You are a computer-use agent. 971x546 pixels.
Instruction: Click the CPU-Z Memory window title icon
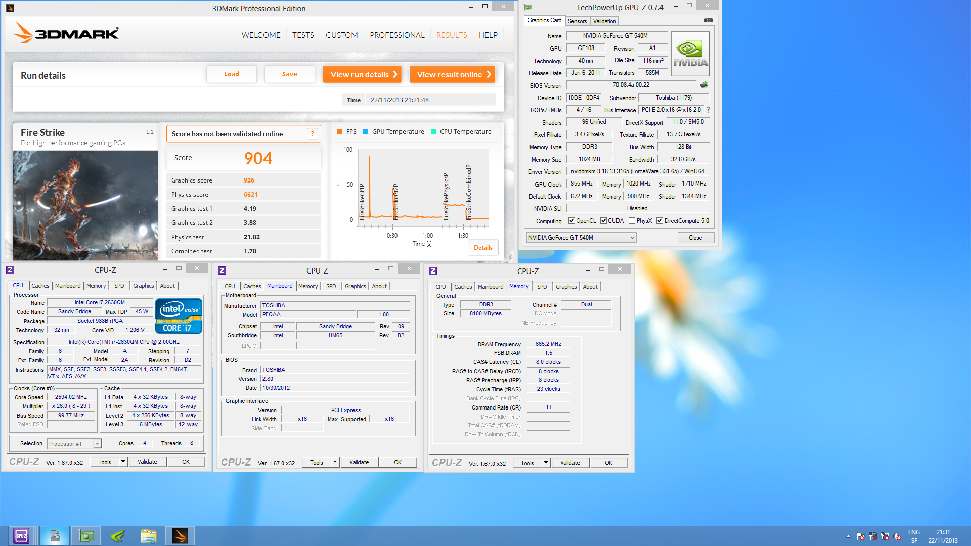[x=433, y=271]
